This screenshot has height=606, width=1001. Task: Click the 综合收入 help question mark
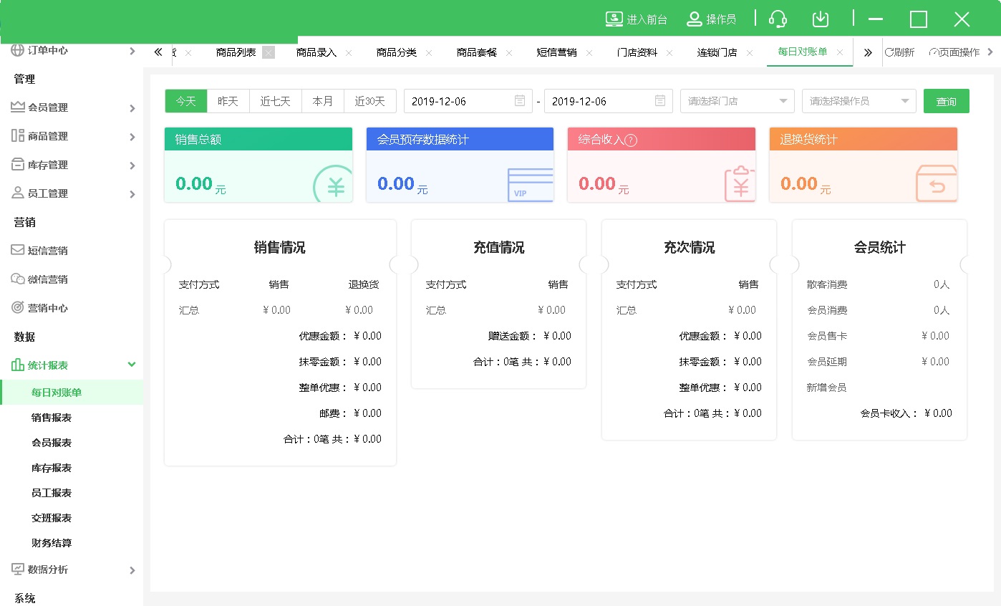pos(631,140)
